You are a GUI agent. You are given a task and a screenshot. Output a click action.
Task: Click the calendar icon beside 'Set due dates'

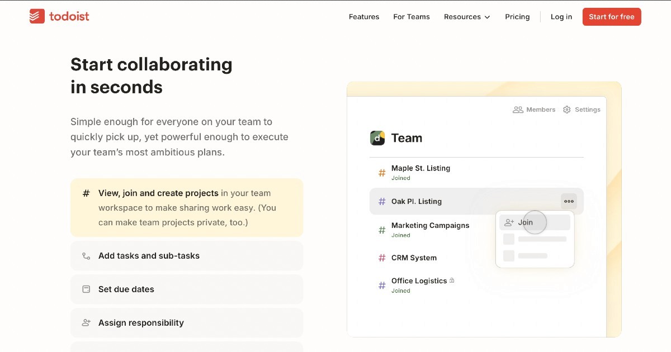click(86, 289)
